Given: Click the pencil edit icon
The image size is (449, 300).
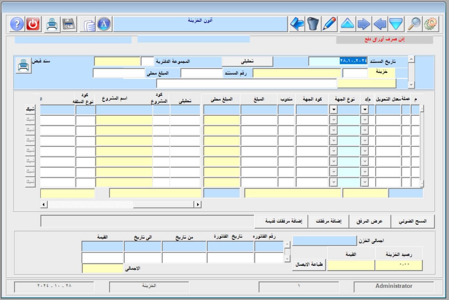Looking at the screenshot, I should point(329,24).
